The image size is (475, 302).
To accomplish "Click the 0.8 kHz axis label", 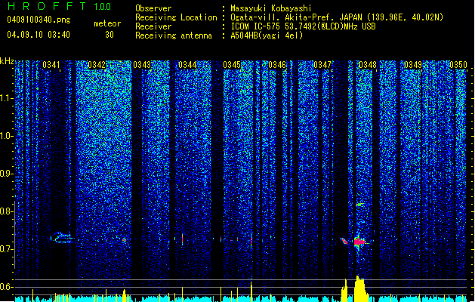I will (7, 211).
